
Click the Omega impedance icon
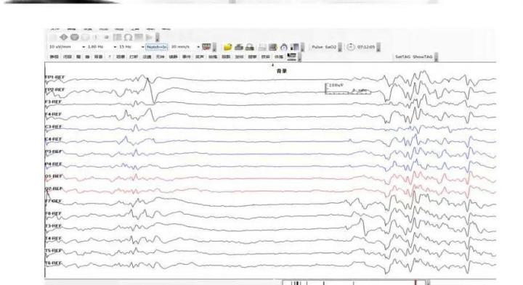(x=128, y=37)
